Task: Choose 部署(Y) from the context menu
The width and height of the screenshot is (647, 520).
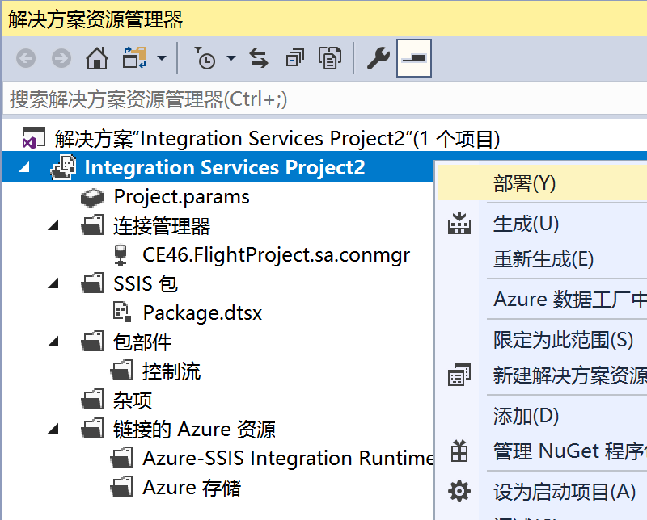Action: point(525,183)
